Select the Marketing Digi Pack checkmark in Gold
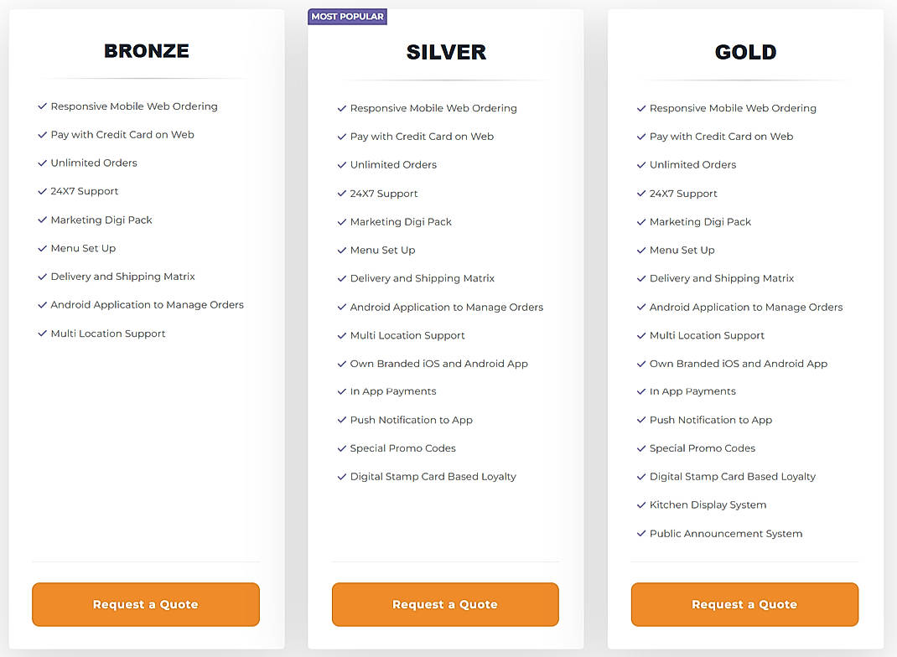Image resolution: width=897 pixels, height=657 pixels. click(640, 221)
